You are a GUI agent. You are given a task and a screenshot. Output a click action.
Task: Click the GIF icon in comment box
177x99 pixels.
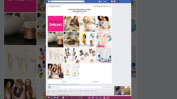pos(107,87)
